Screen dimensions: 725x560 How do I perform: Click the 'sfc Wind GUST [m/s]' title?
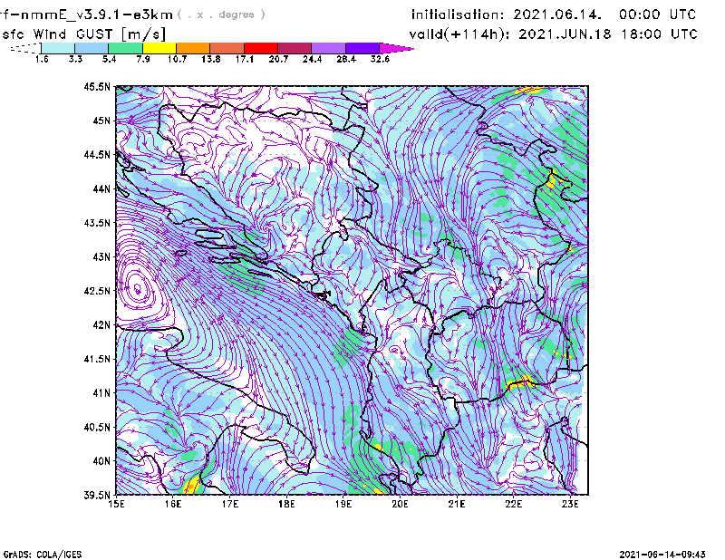pos(83,34)
